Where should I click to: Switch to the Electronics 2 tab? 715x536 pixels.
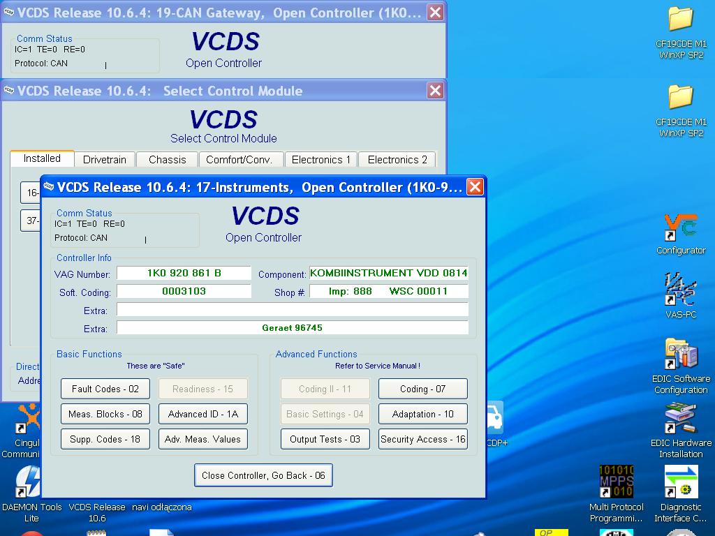397,160
